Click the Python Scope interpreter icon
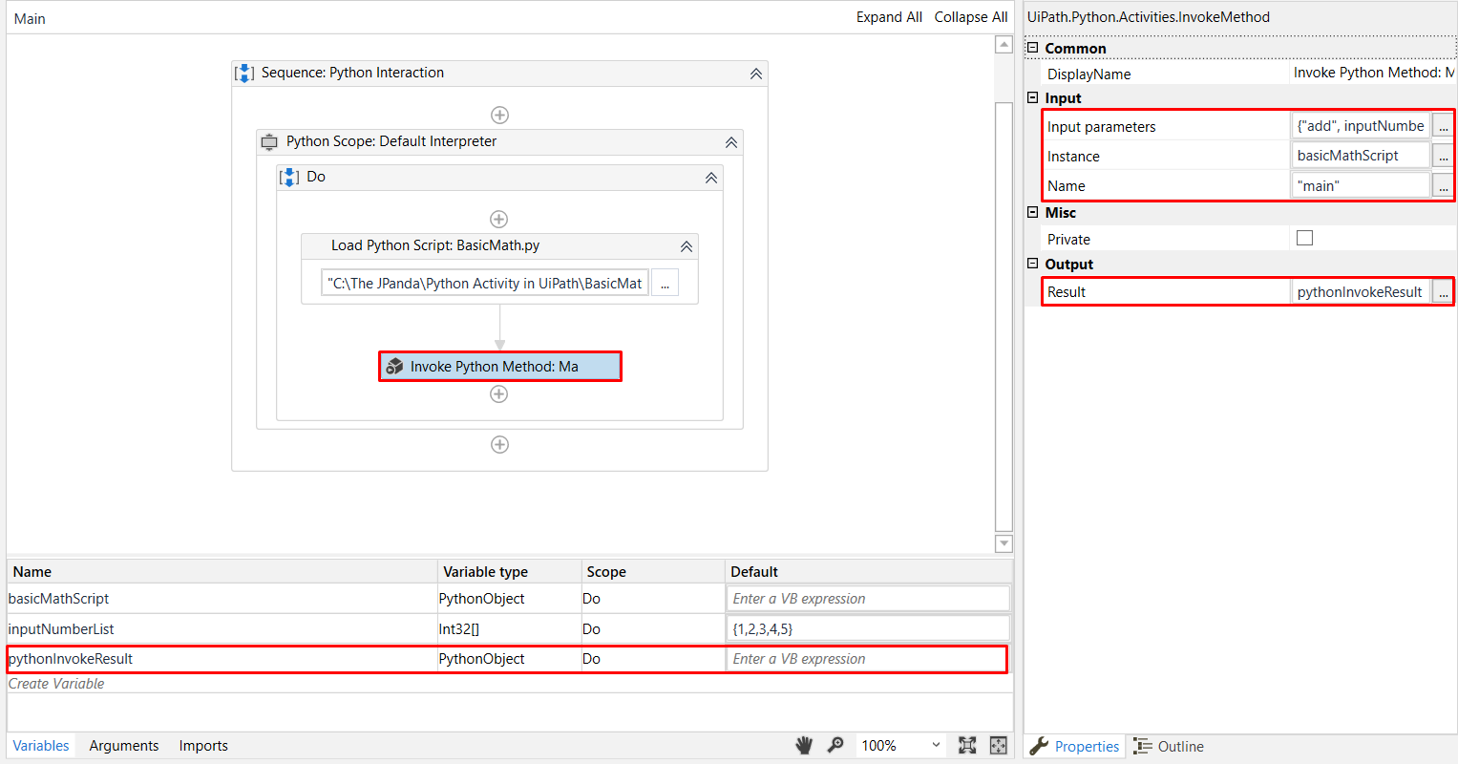 click(x=269, y=142)
